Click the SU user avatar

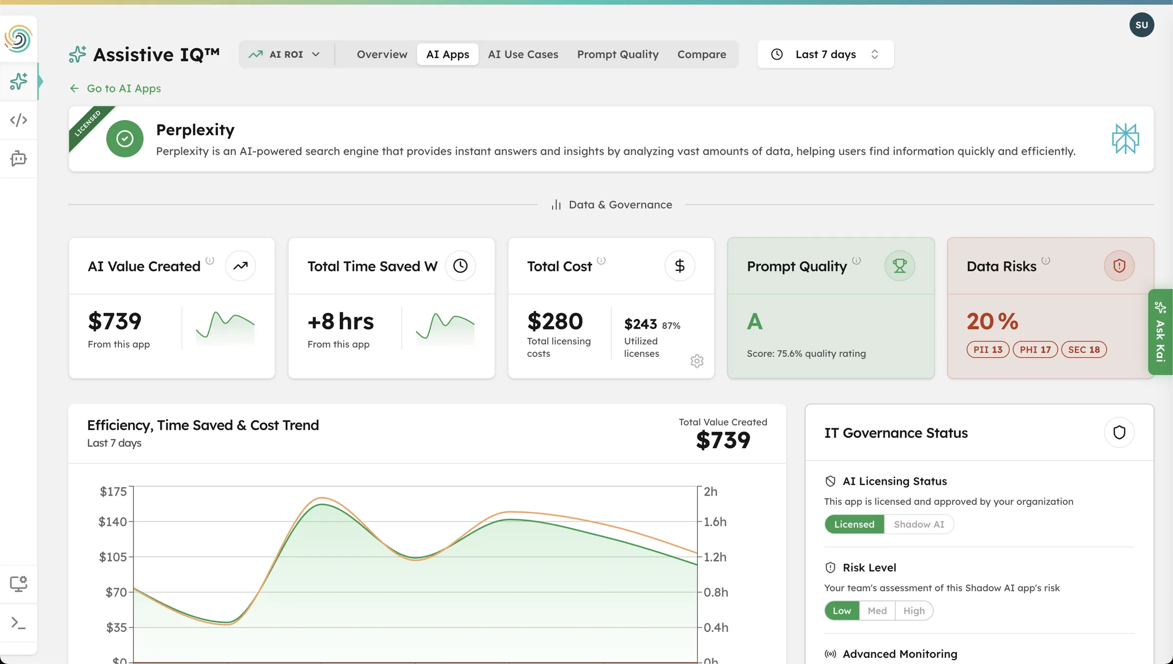(1142, 25)
